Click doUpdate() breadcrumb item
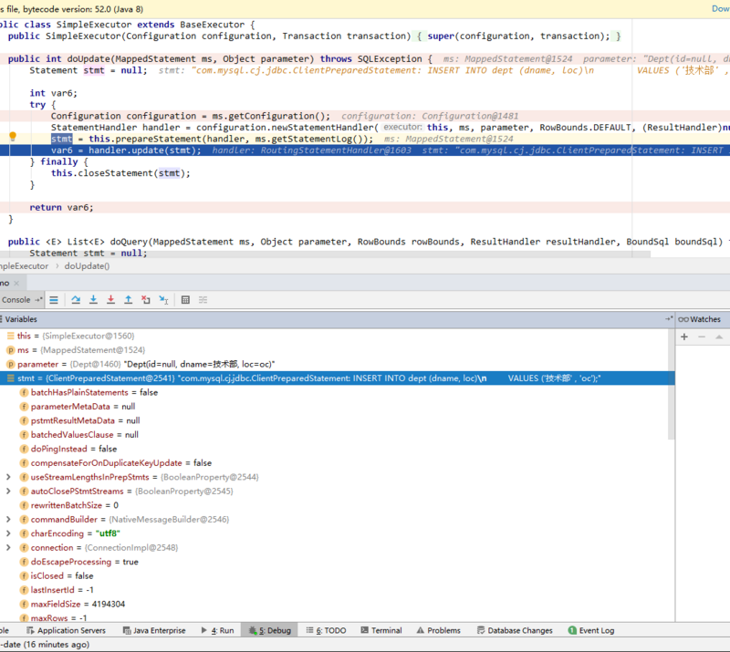 [87, 266]
